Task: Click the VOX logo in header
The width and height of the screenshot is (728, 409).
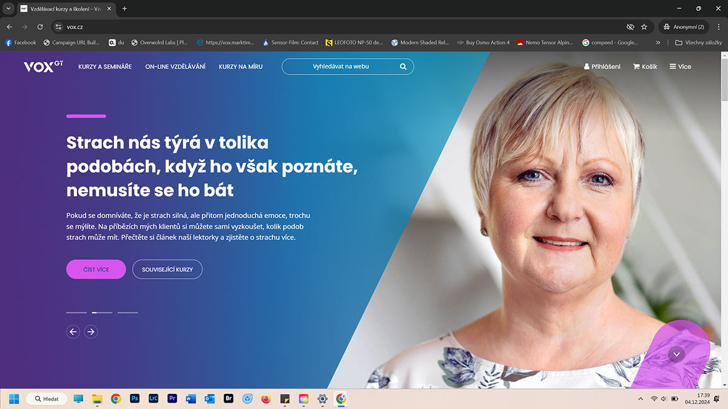Action: coord(42,67)
